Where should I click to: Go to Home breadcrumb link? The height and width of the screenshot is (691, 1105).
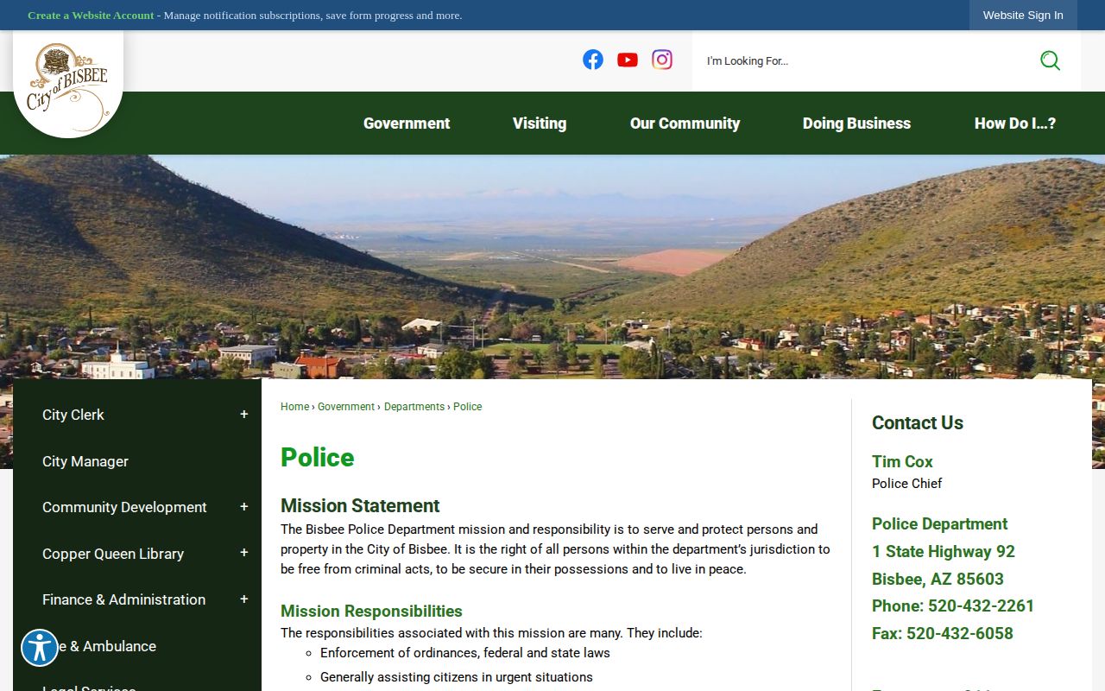(294, 407)
